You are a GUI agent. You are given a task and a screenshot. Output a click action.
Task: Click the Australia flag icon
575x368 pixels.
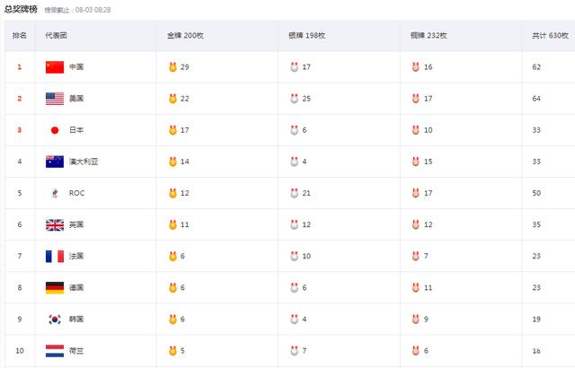55,162
